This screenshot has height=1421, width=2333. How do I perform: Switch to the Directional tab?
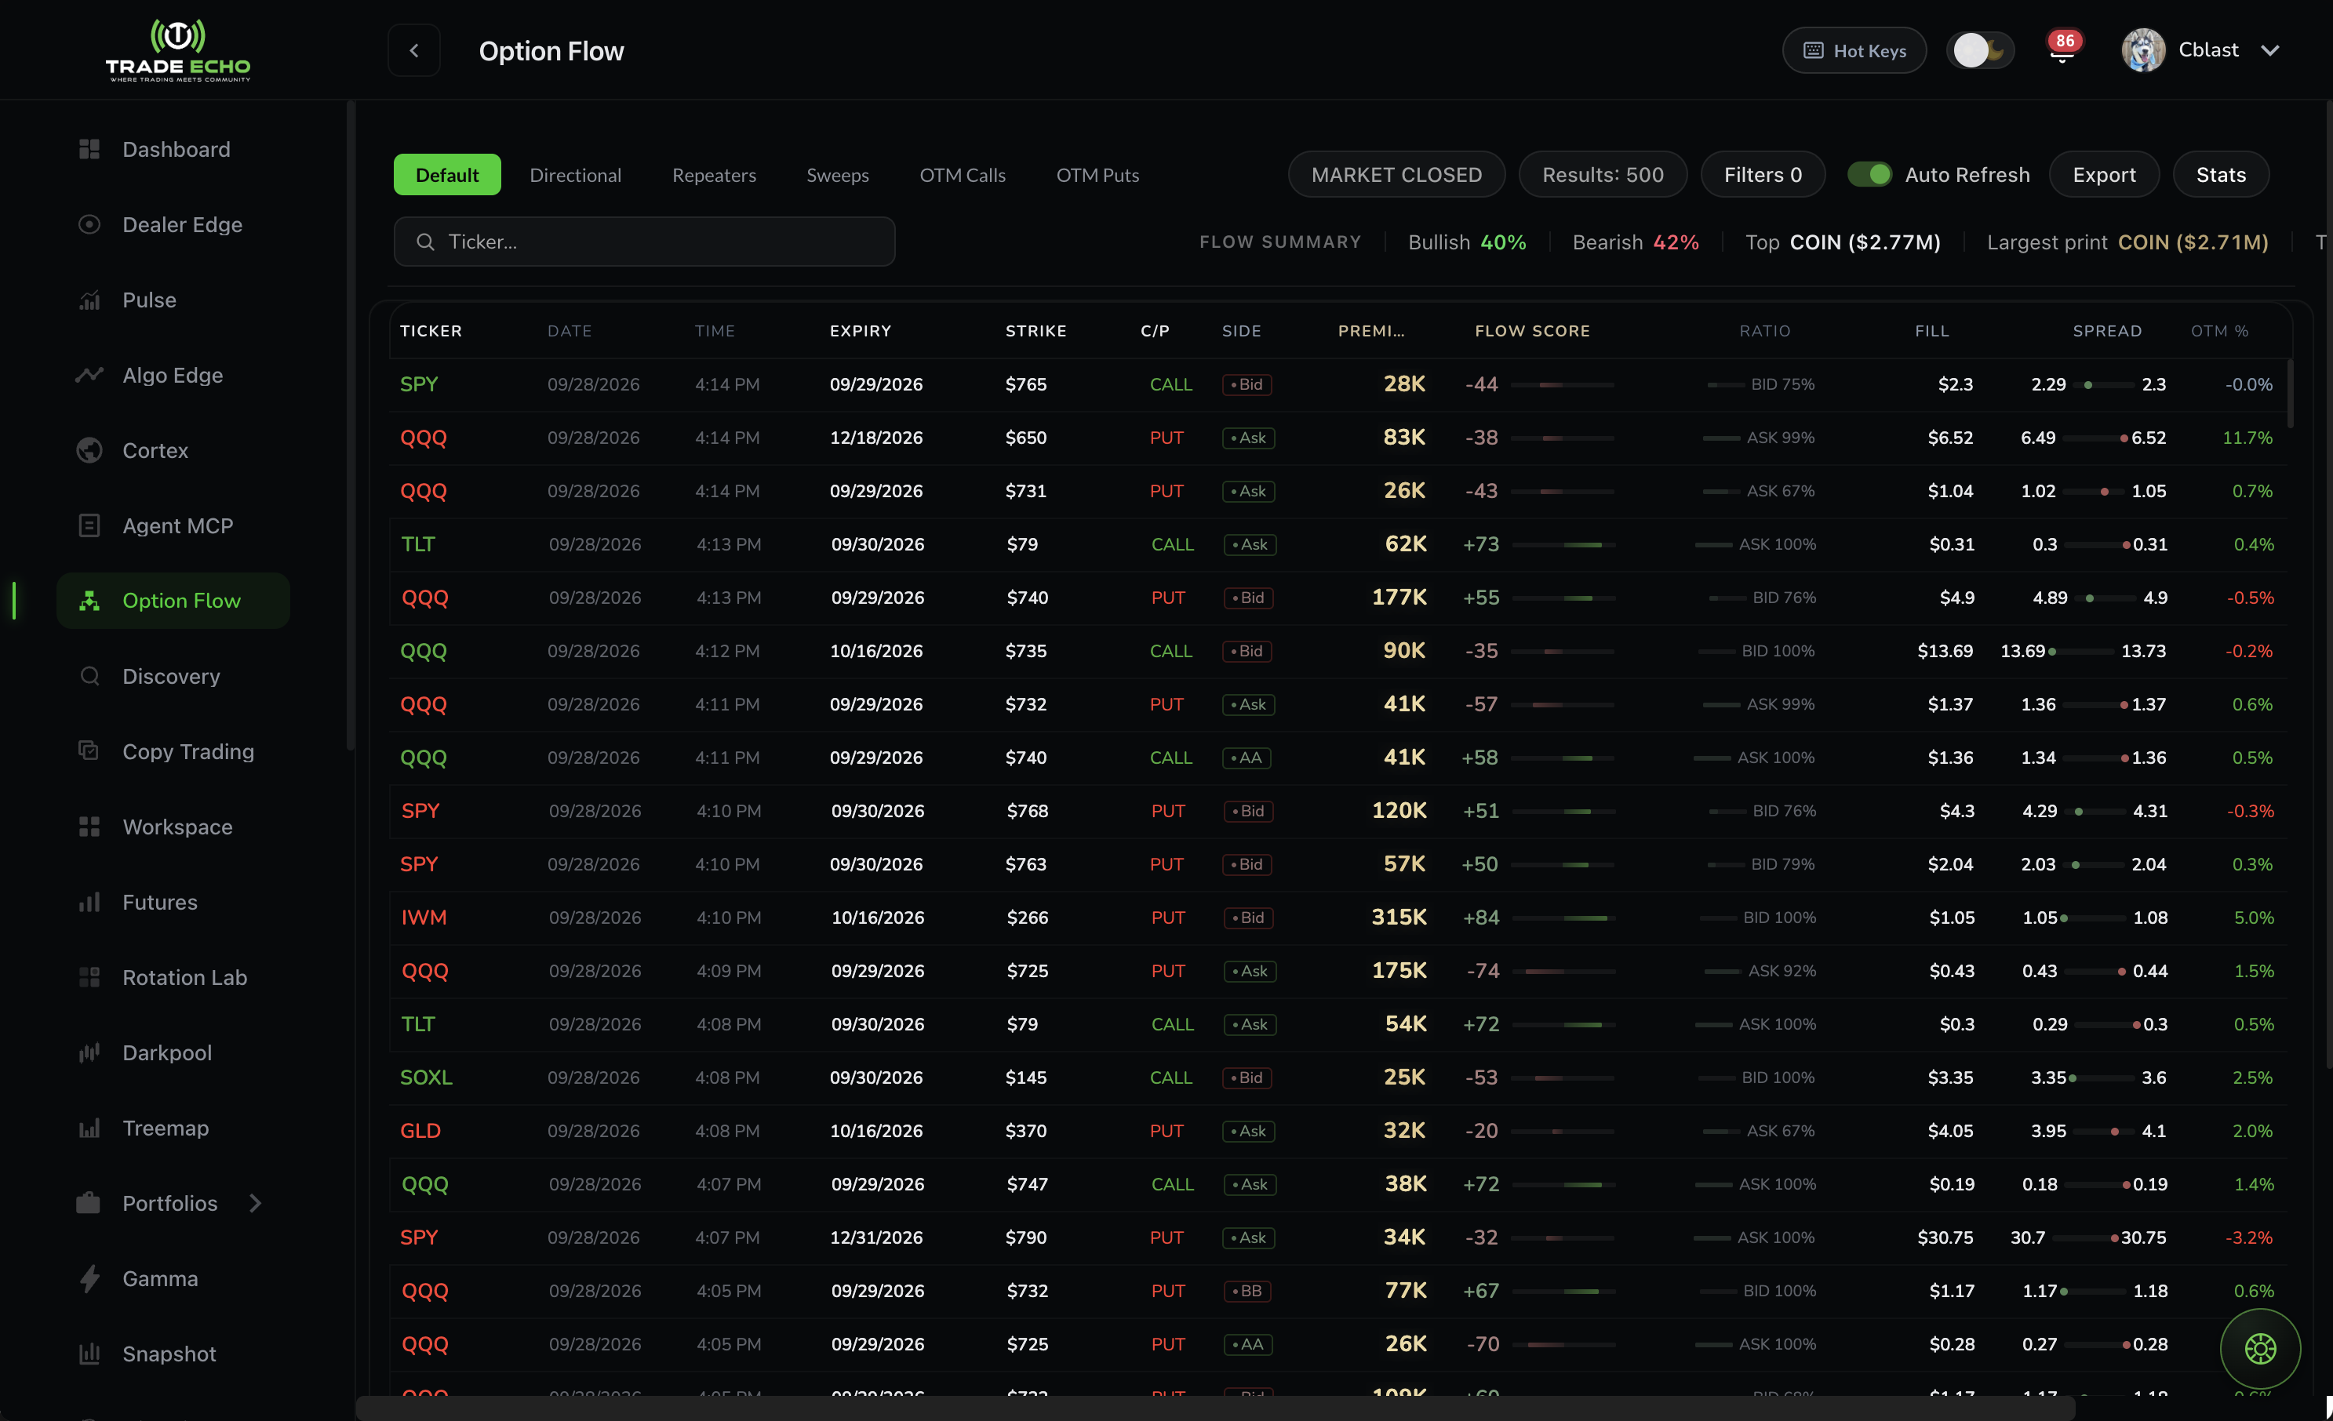576,175
